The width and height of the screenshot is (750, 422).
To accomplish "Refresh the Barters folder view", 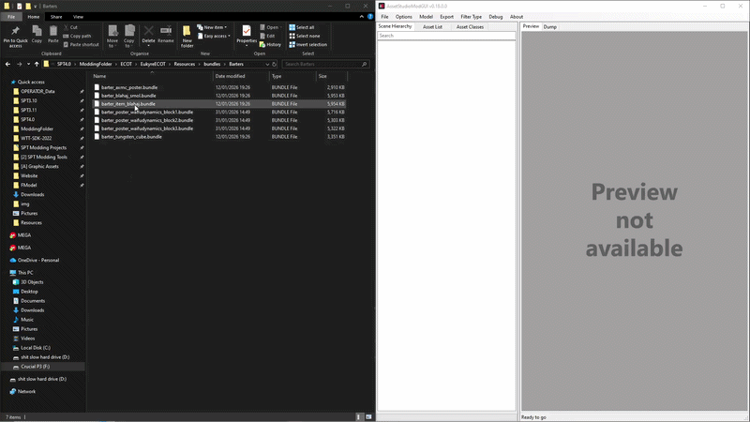I will pos(274,64).
